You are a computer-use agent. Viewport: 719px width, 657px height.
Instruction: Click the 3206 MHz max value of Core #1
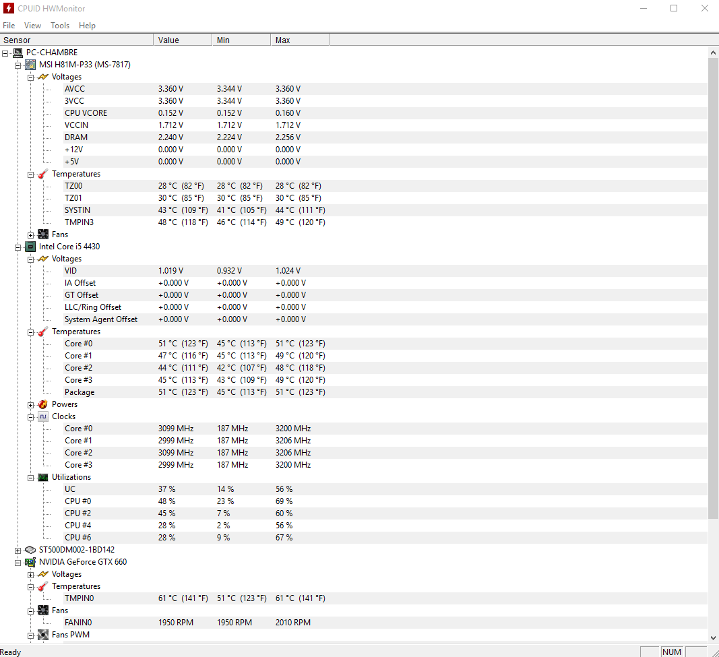pos(293,441)
